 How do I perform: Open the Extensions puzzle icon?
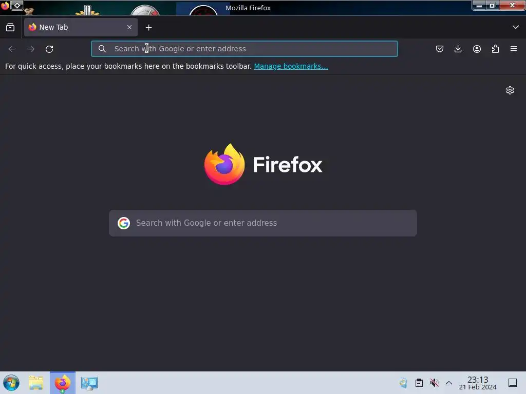coord(495,49)
